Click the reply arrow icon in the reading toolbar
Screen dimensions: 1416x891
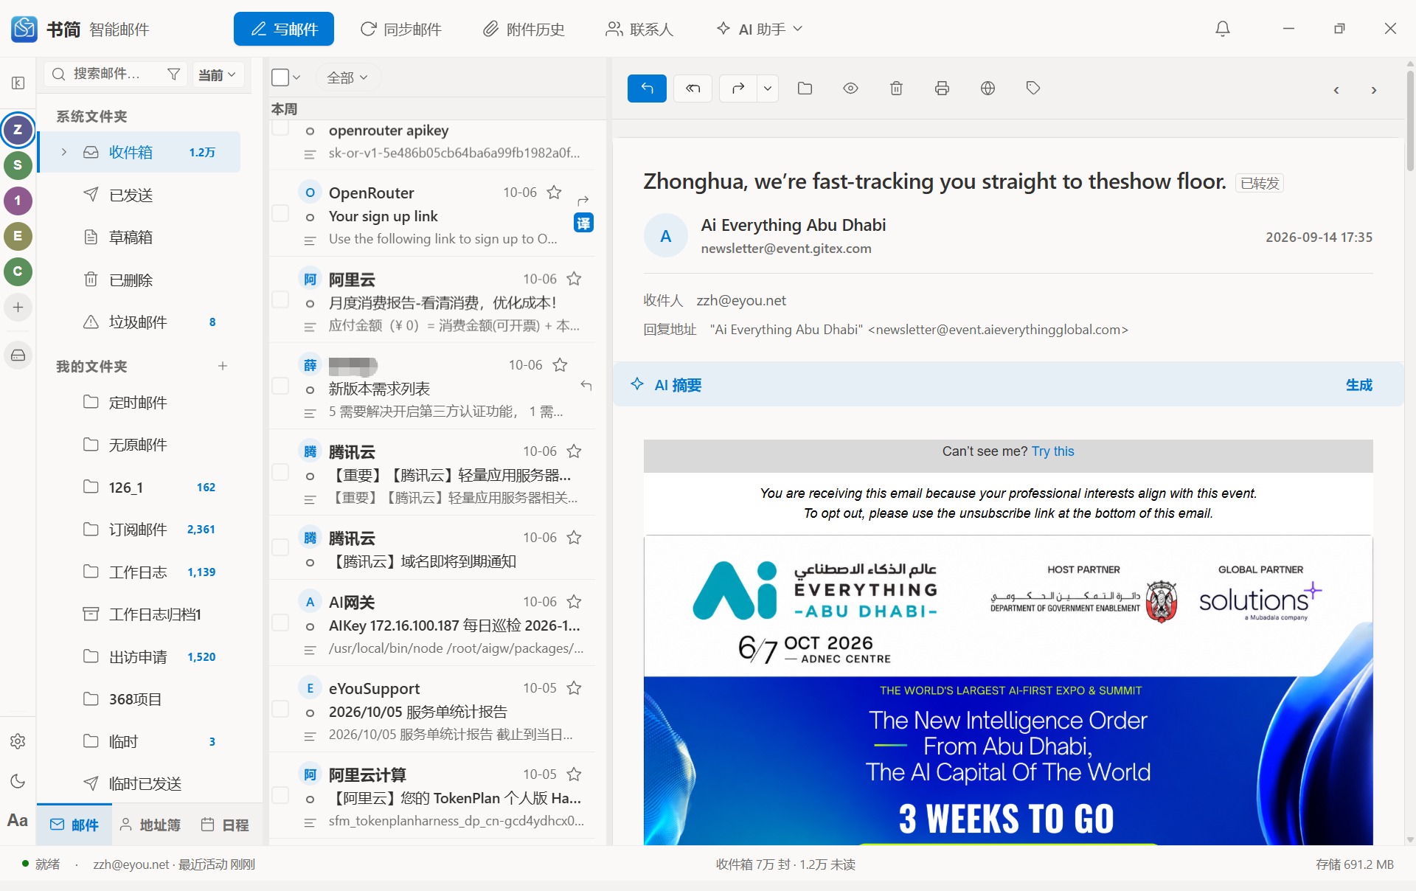(x=647, y=89)
